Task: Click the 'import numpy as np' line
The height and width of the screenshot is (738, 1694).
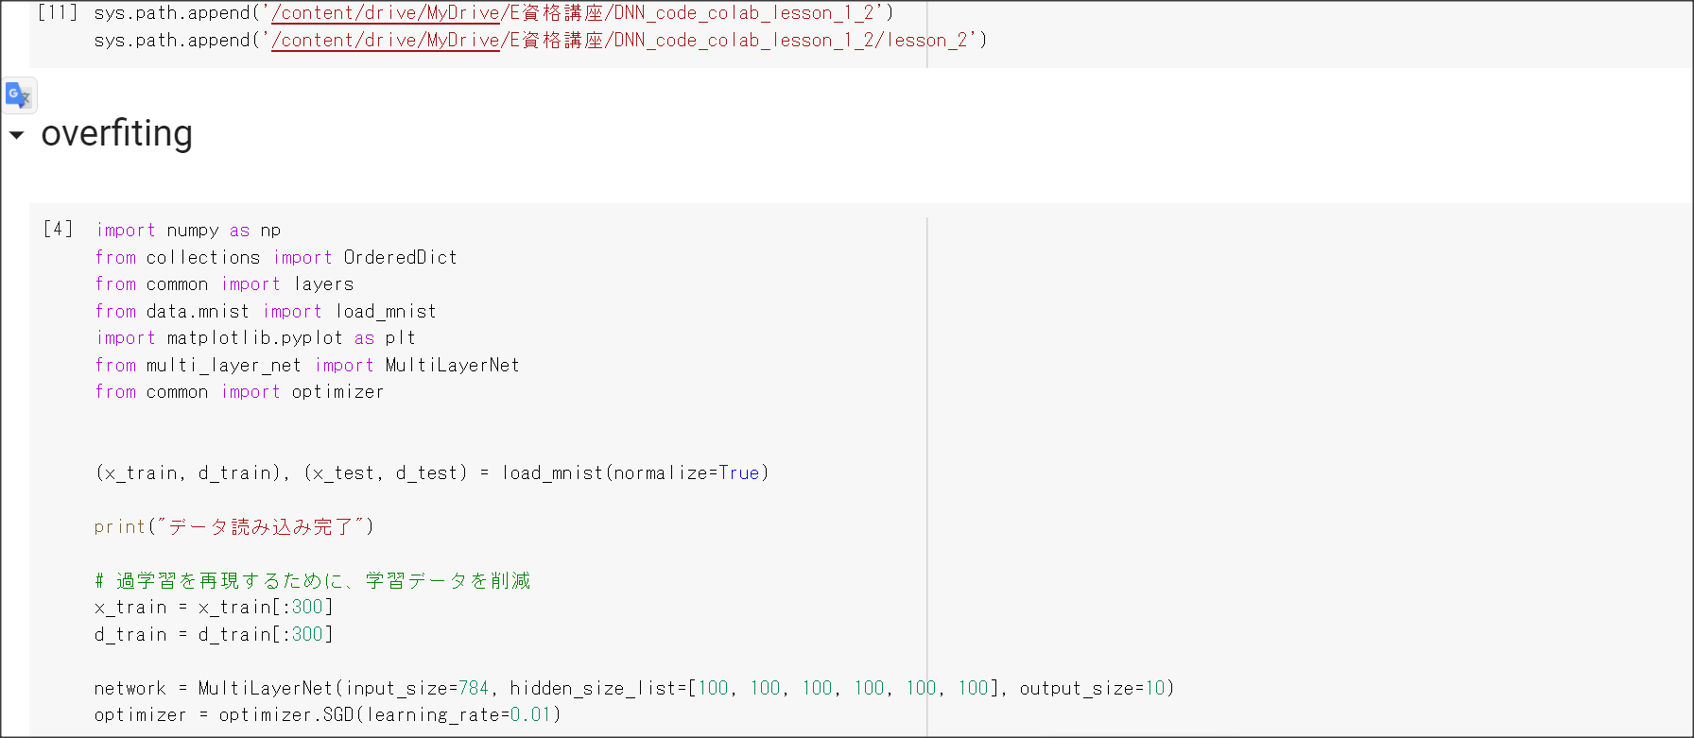Action: [x=188, y=231]
